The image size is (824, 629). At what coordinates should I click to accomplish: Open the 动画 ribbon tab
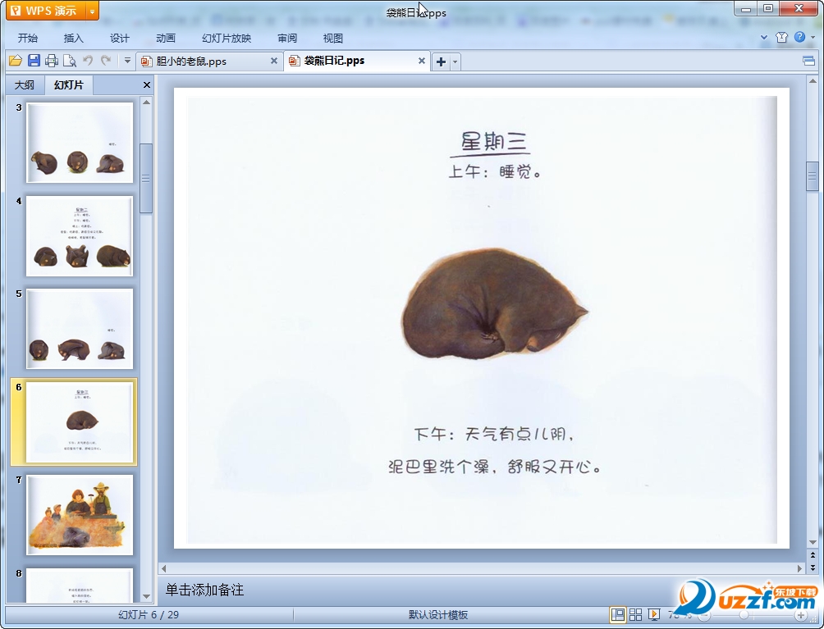click(x=166, y=39)
